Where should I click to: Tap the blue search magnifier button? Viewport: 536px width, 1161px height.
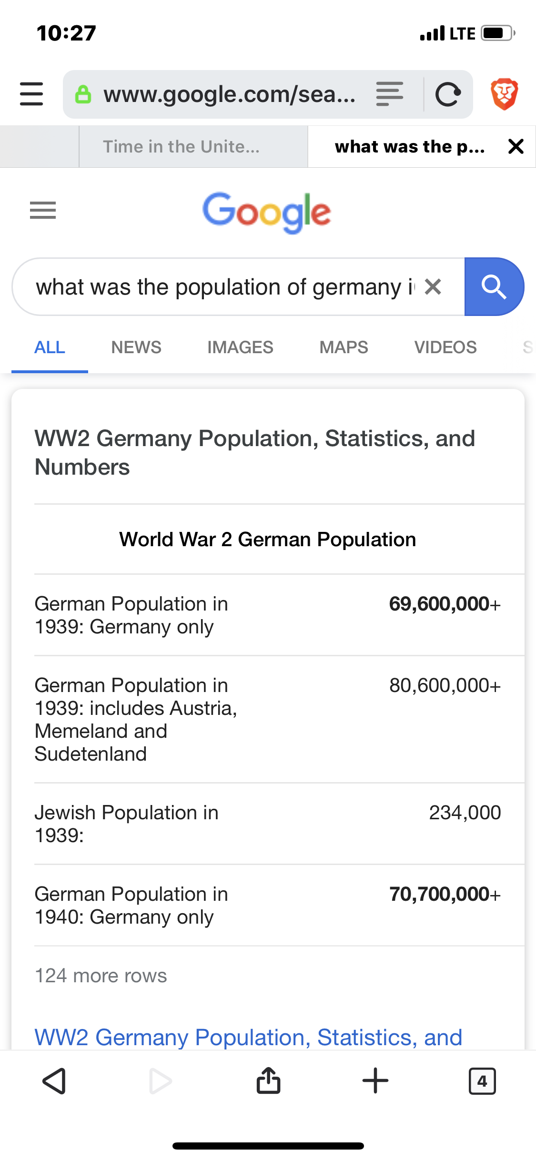point(494,287)
